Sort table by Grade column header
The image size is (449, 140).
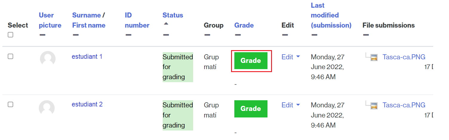(244, 25)
